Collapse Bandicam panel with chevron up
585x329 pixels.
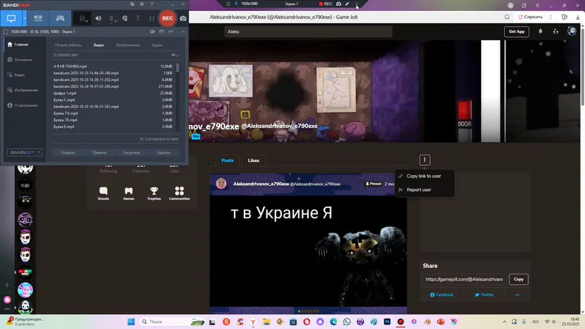(183, 32)
